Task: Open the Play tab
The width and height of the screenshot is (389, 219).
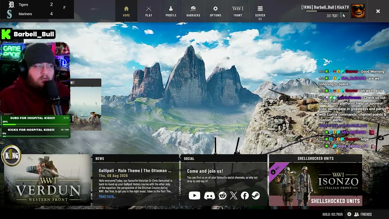Action: pyautogui.click(x=149, y=11)
